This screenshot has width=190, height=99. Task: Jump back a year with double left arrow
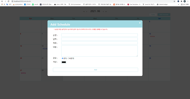[x=84, y=11]
